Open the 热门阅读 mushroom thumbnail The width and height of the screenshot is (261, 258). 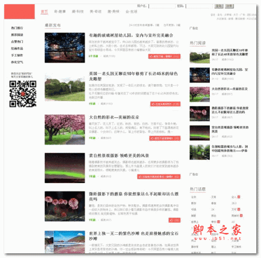tap(199, 114)
